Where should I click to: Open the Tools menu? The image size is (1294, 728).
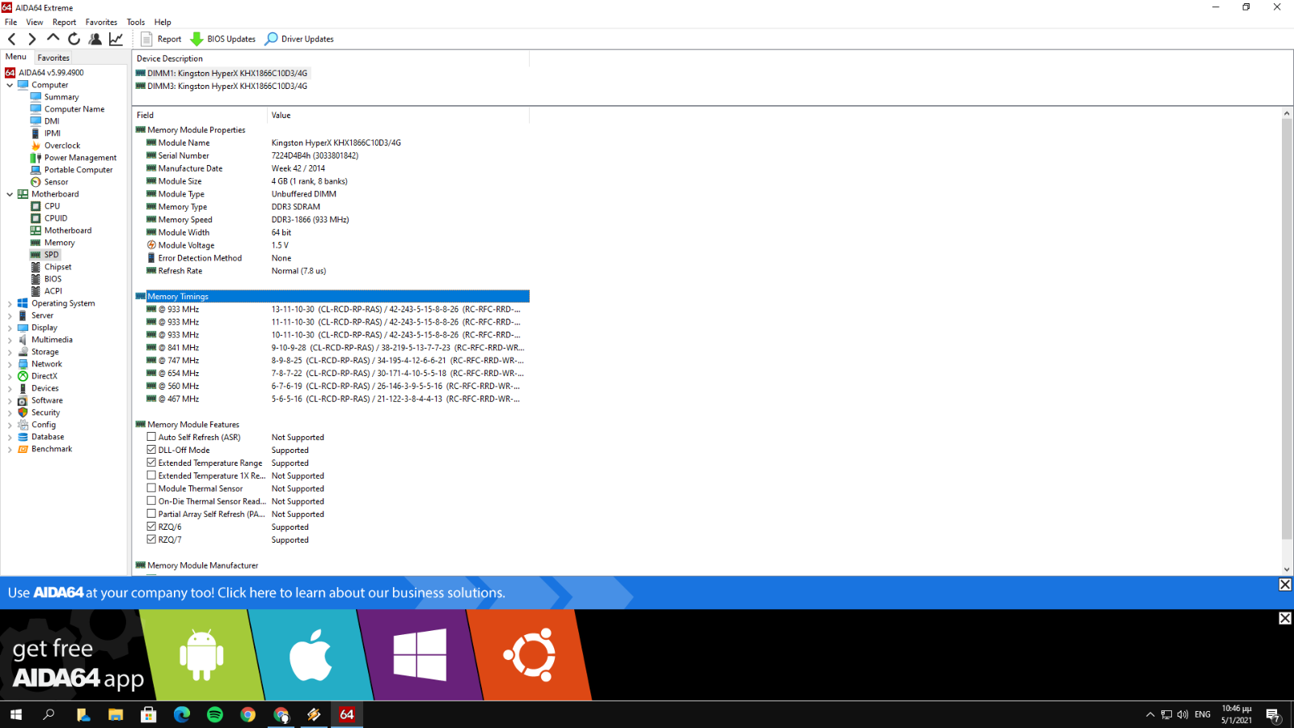(136, 22)
